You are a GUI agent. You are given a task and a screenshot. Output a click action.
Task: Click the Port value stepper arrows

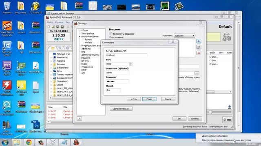point(130,64)
